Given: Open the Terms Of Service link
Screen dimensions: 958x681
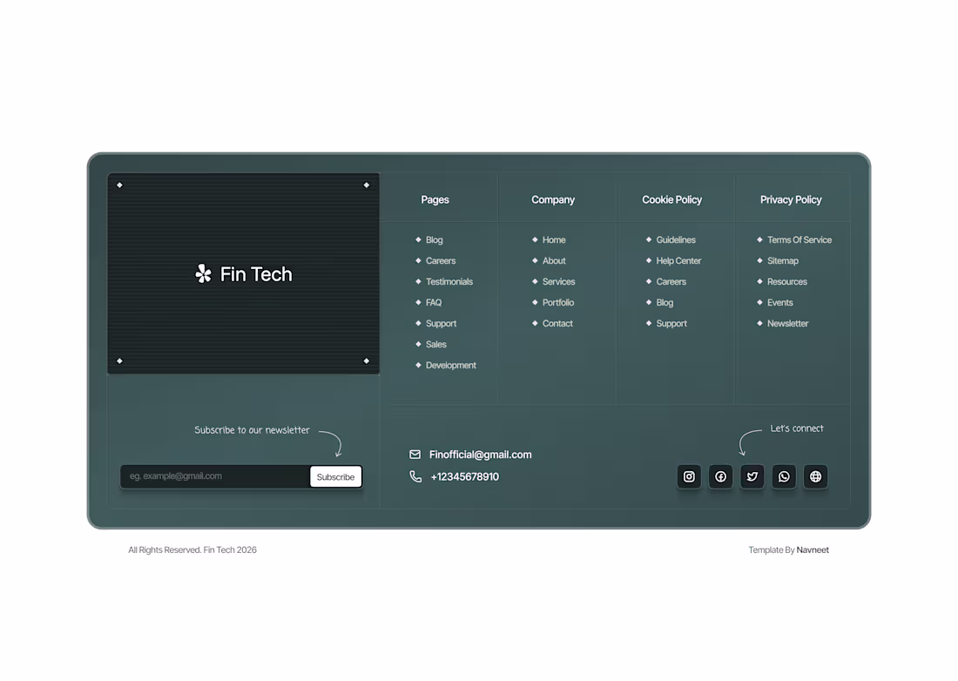Looking at the screenshot, I should [x=799, y=240].
